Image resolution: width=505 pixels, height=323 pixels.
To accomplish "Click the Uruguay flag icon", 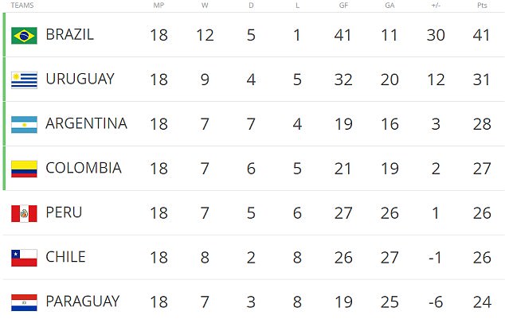I will tap(24, 80).
